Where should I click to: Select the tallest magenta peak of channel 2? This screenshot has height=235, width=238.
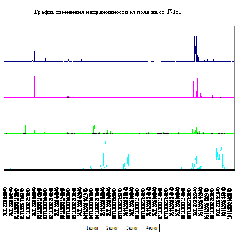coord(194,81)
